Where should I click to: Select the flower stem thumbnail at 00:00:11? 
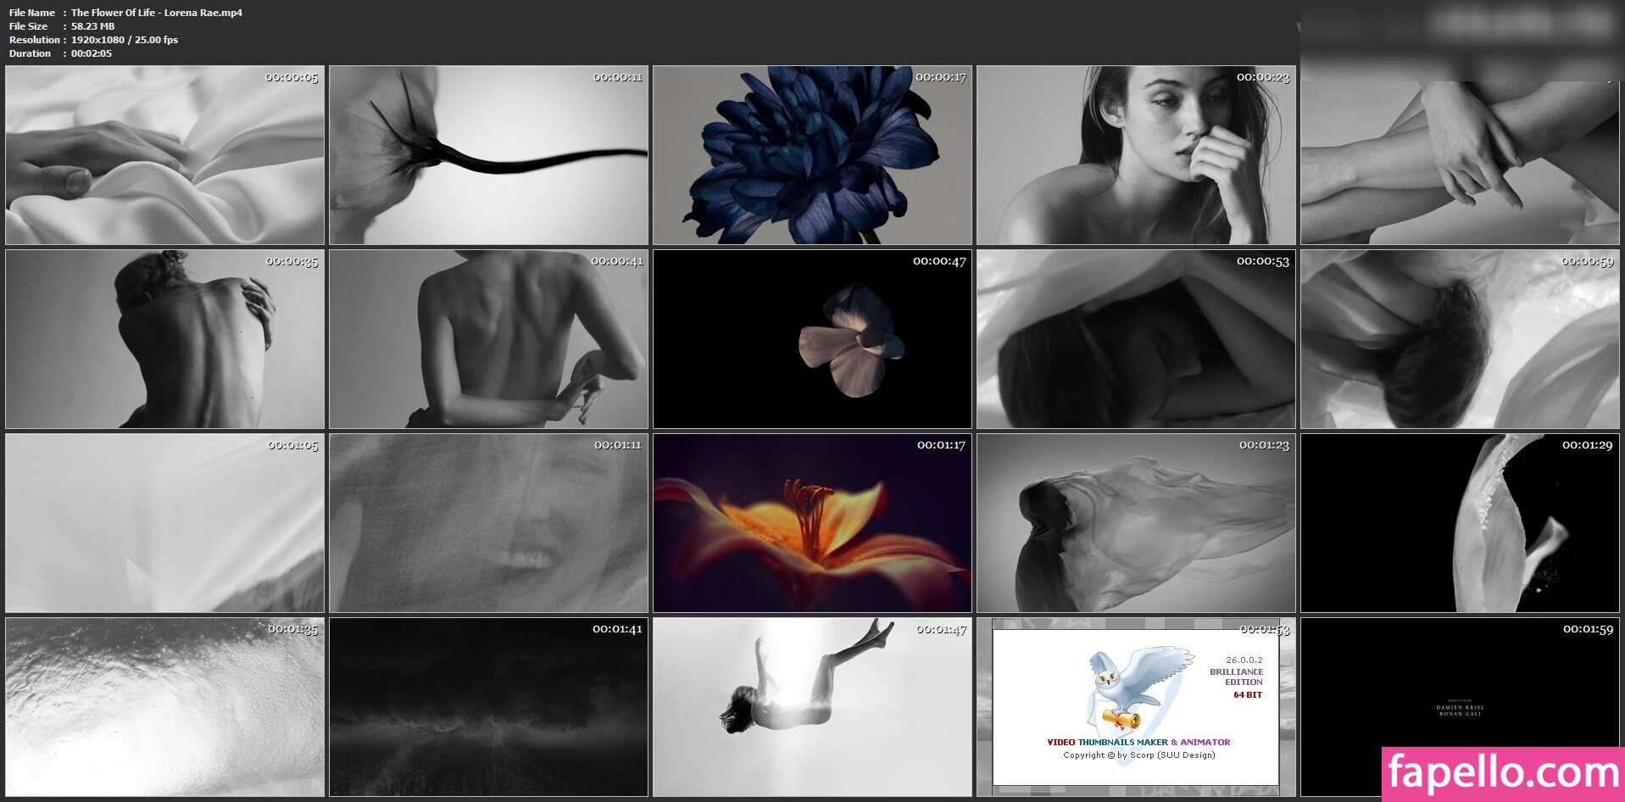[x=488, y=156]
